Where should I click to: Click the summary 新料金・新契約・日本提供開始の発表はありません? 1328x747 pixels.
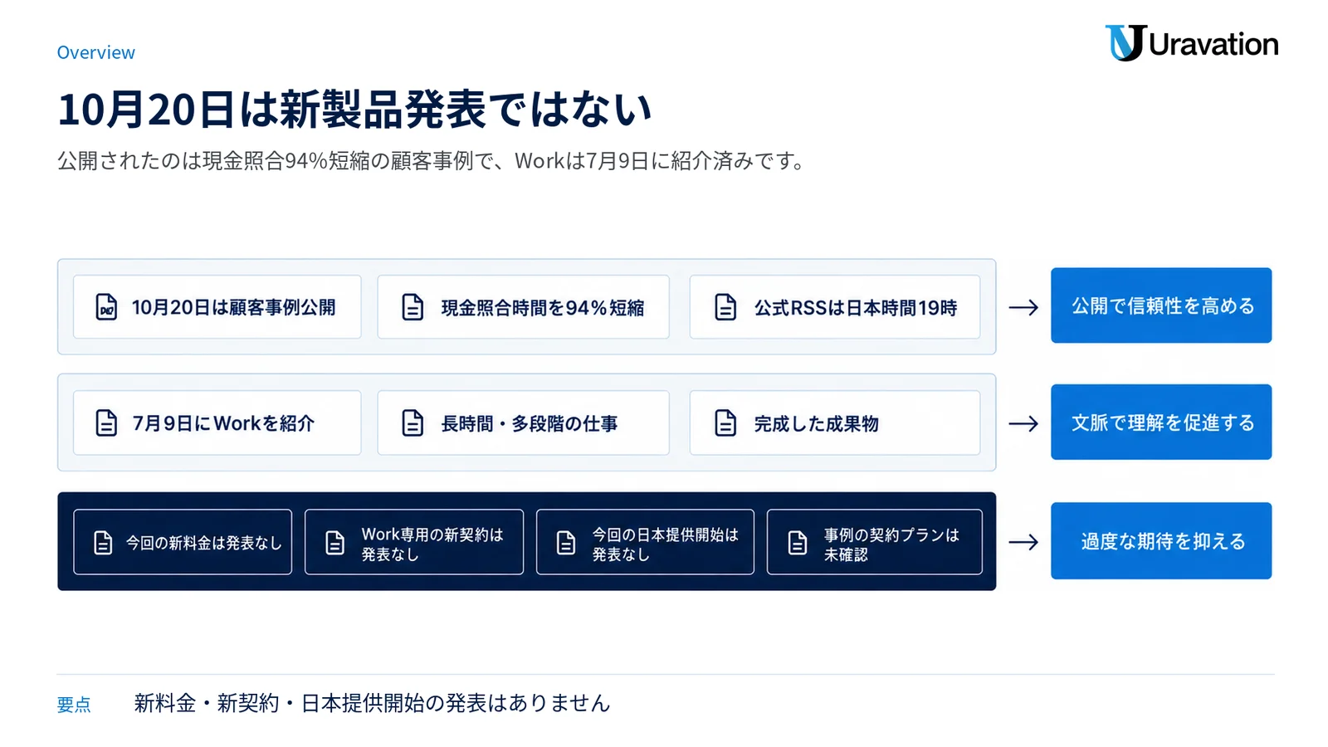(372, 703)
